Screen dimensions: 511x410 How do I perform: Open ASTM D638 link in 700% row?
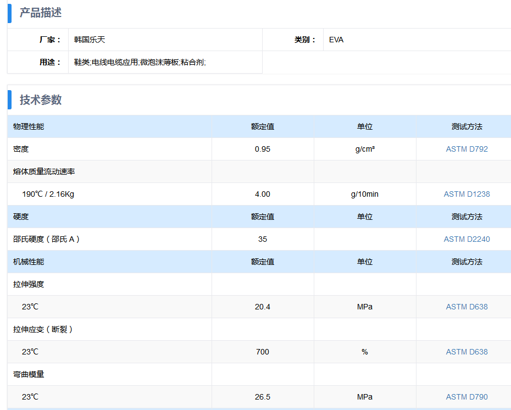click(466, 352)
